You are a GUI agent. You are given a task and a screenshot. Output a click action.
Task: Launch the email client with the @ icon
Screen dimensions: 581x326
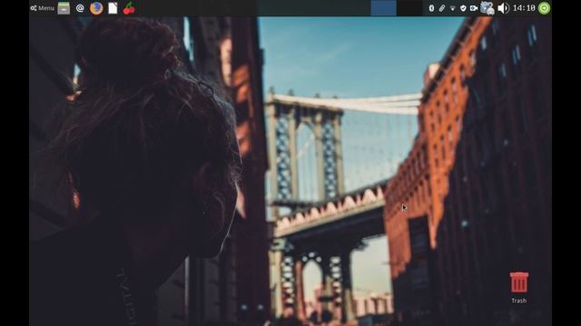pyautogui.click(x=80, y=8)
